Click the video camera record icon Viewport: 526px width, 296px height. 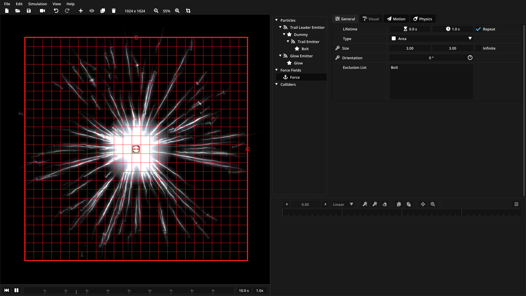tap(42, 11)
